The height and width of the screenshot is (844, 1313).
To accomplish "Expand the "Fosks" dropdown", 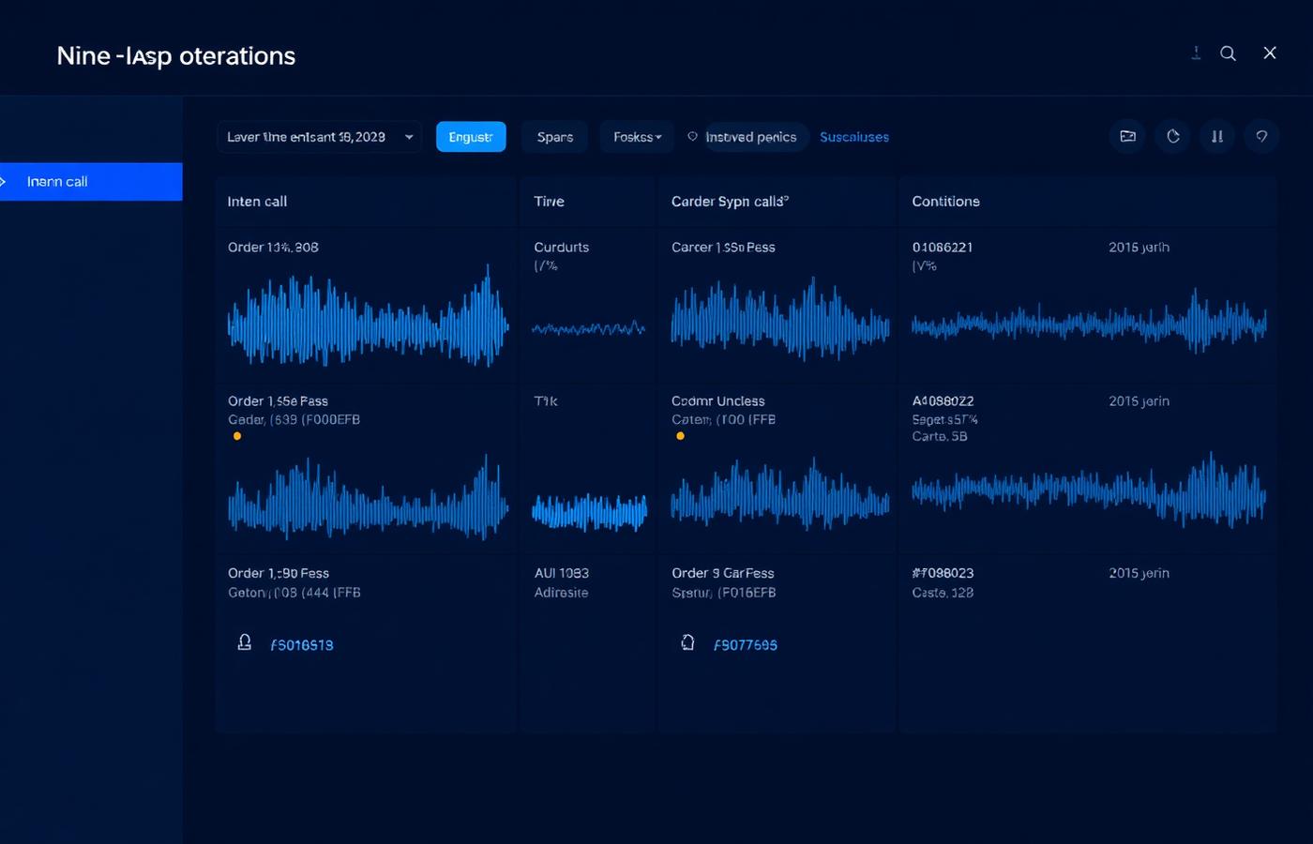I will (637, 137).
